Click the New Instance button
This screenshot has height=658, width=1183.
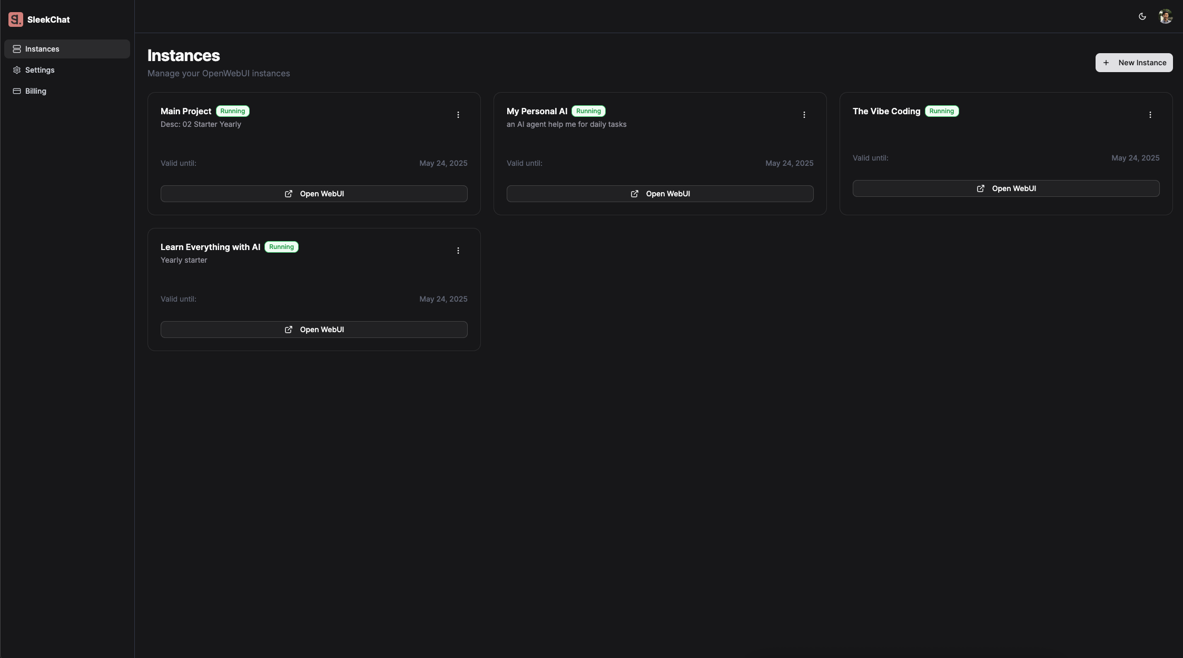(x=1133, y=63)
